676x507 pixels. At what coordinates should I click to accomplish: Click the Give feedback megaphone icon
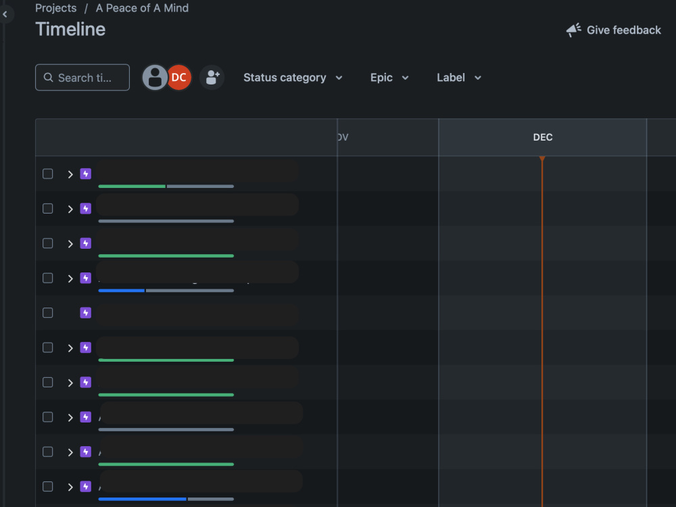[573, 30]
